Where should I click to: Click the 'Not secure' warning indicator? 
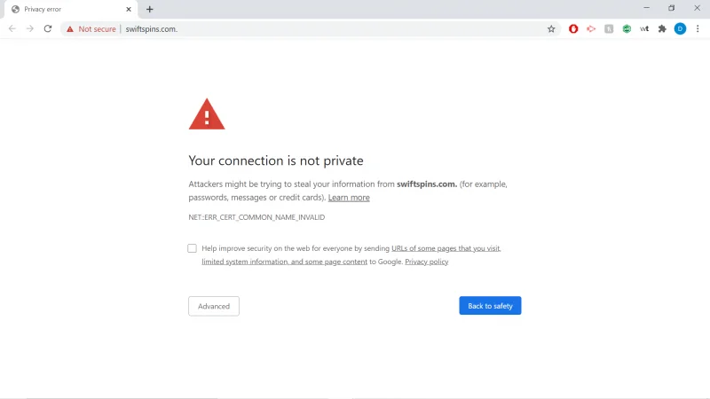pyautogui.click(x=91, y=29)
